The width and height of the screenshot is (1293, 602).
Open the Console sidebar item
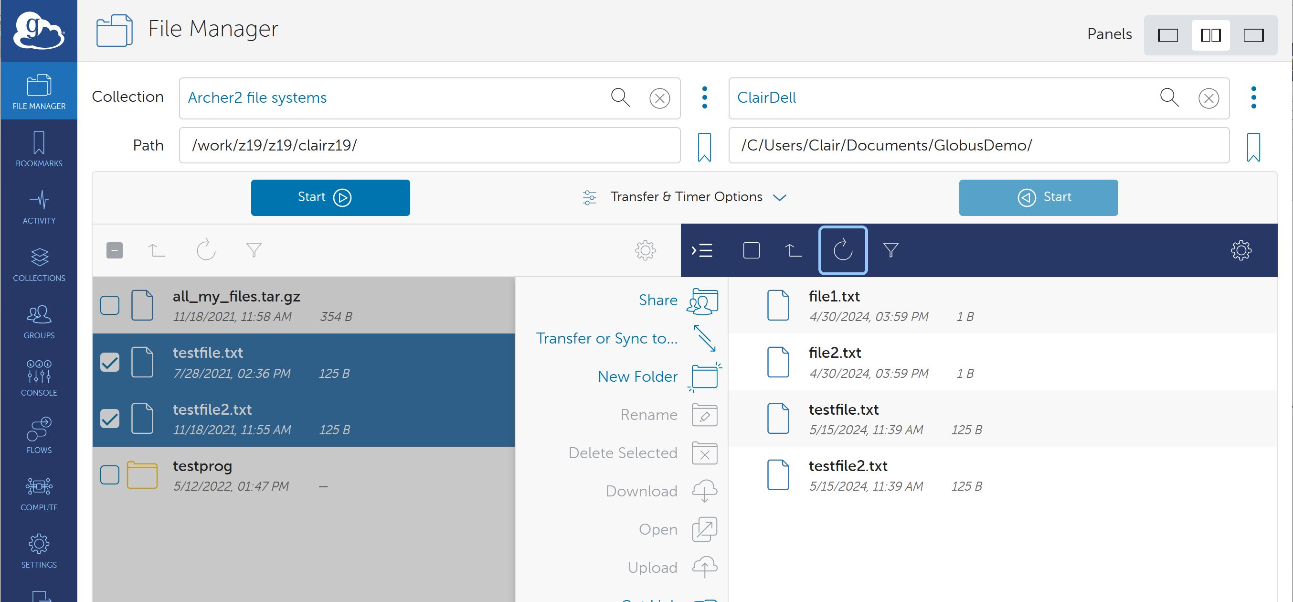[x=39, y=378]
